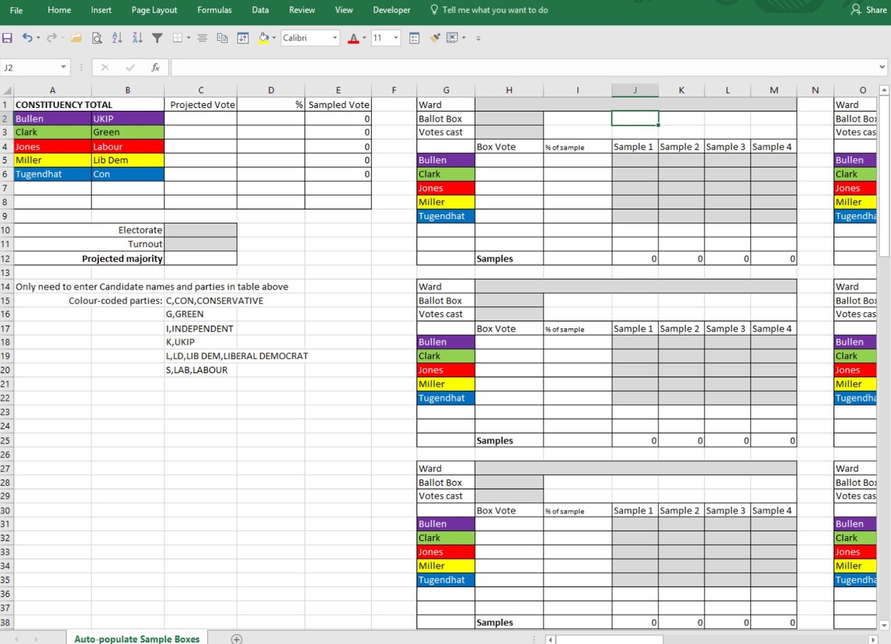Open the Font Name dropdown
Image resolution: width=891 pixels, height=644 pixels.
coord(334,38)
